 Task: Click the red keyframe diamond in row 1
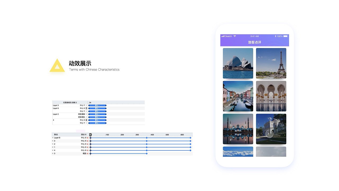88,147
